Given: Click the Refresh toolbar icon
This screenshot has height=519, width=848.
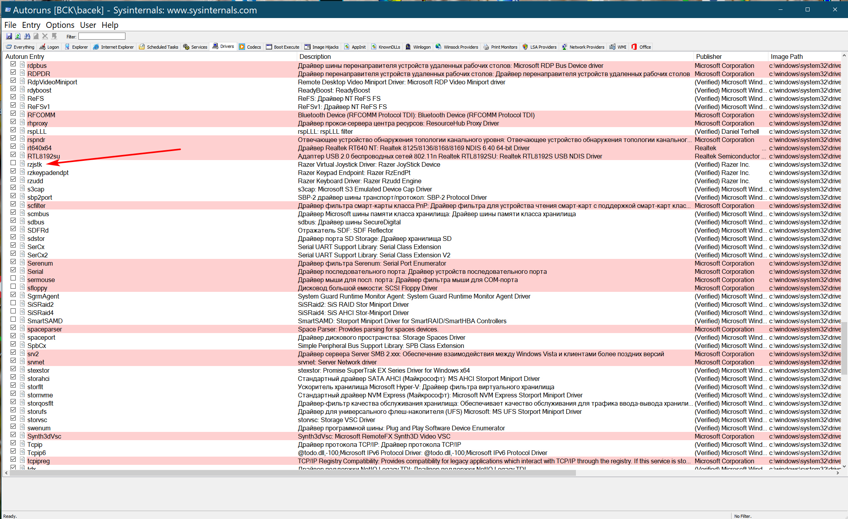Looking at the screenshot, I should [x=18, y=36].
